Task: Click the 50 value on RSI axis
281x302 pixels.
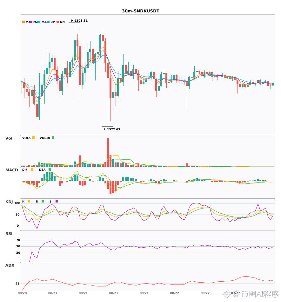Action: [18, 246]
